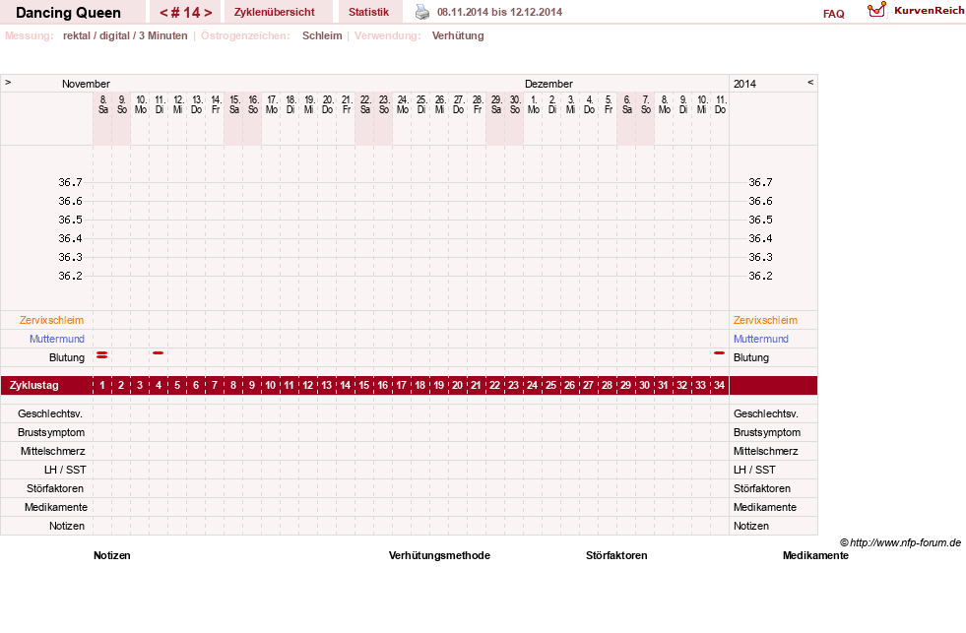Viewport: 966px width, 633px height.
Task: Go to previous cycle with '<' arrow beside #14
Action: 163,13
